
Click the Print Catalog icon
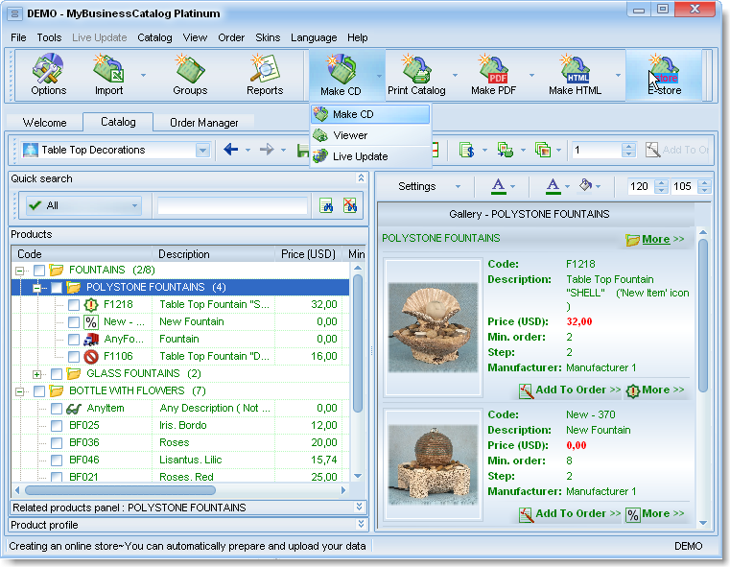click(x=416, y=75)
